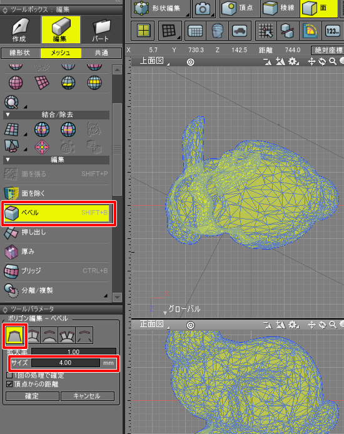Click the キャンセル button
The width and height of the screenshot is (344, 434).
[87, 396]
